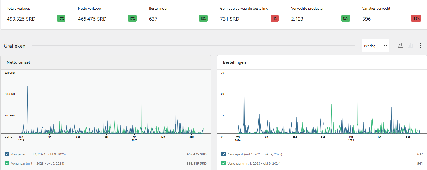
Task: Click the -38% badge on Variaties verkocht
Action: tap(416, 19)
